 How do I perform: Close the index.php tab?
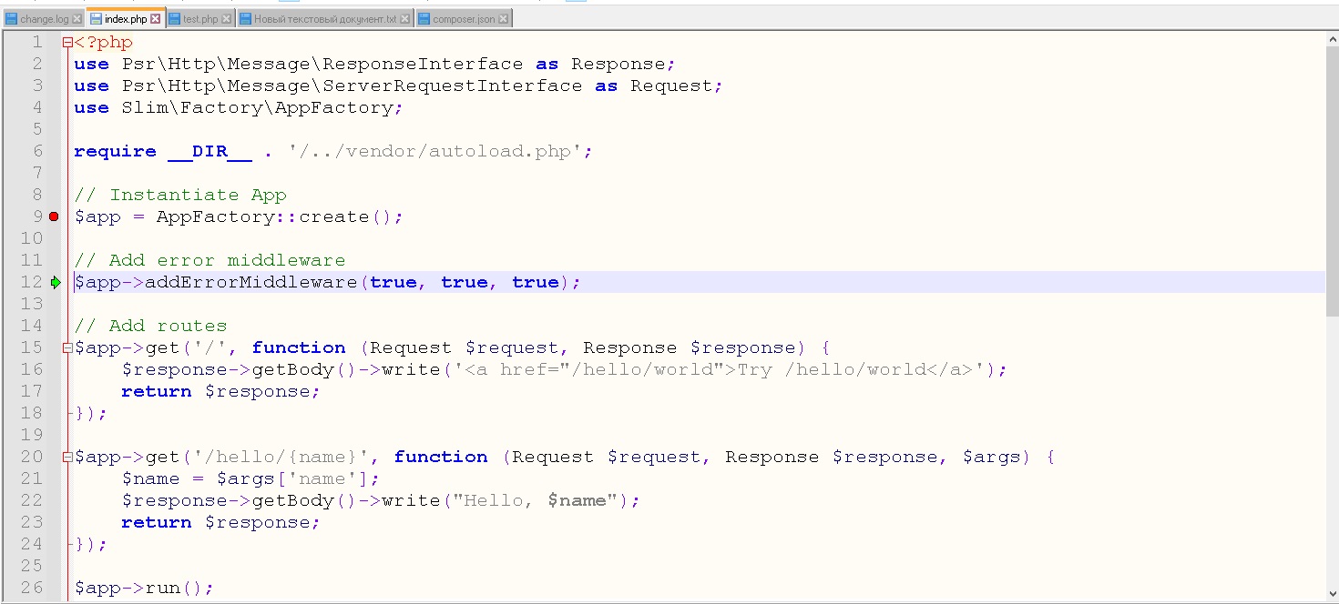point(155,19)
